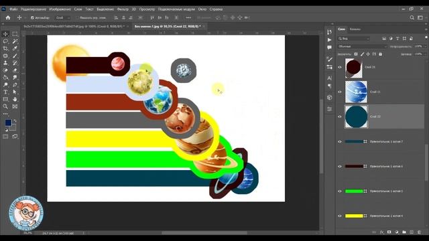This screenshot has height=241, width=429.
Task: Open the search magnifier at top right
Action: 412,18
